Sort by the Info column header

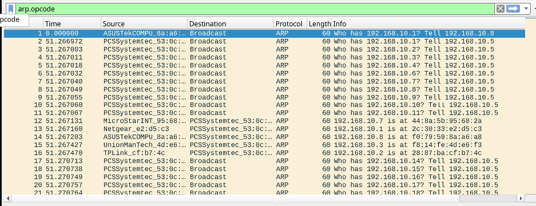[428, 24]
